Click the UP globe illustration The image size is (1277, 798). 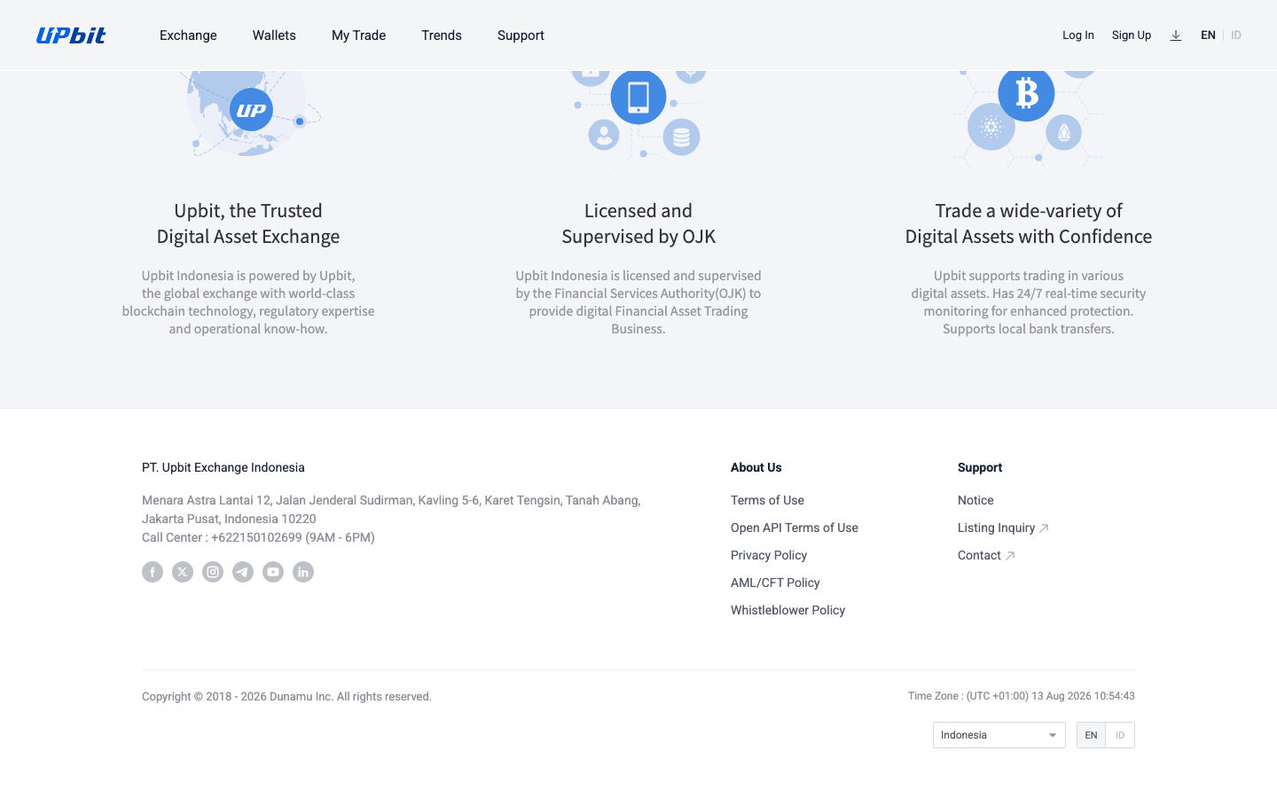tap(252, 113)
